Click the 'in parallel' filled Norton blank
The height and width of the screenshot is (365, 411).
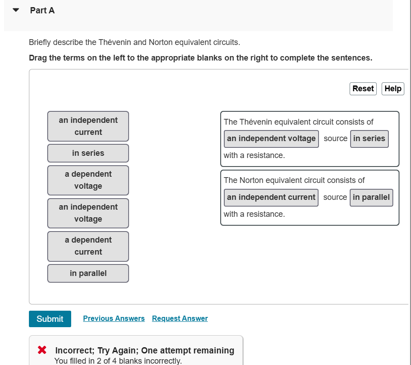click(x=371, y=197)
